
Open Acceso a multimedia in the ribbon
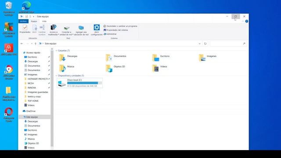click(x=54, y=30)
